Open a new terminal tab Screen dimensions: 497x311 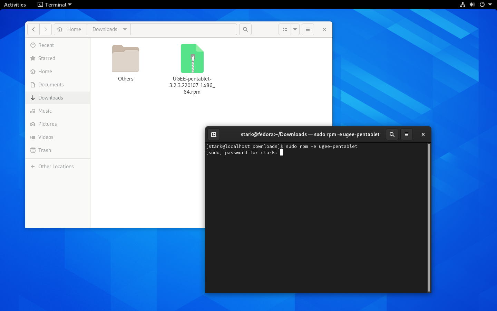click(x=214, y=134)
